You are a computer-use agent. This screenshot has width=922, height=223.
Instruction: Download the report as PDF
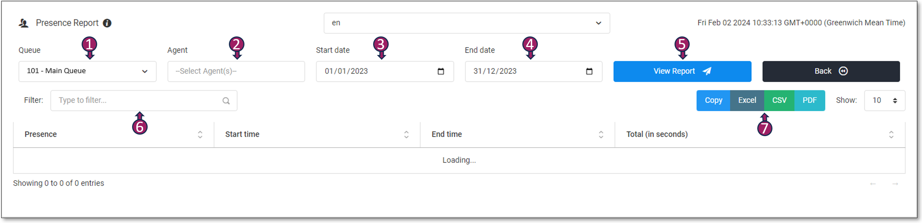(809, 101)
